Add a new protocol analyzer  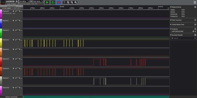[x=195, y=29]
